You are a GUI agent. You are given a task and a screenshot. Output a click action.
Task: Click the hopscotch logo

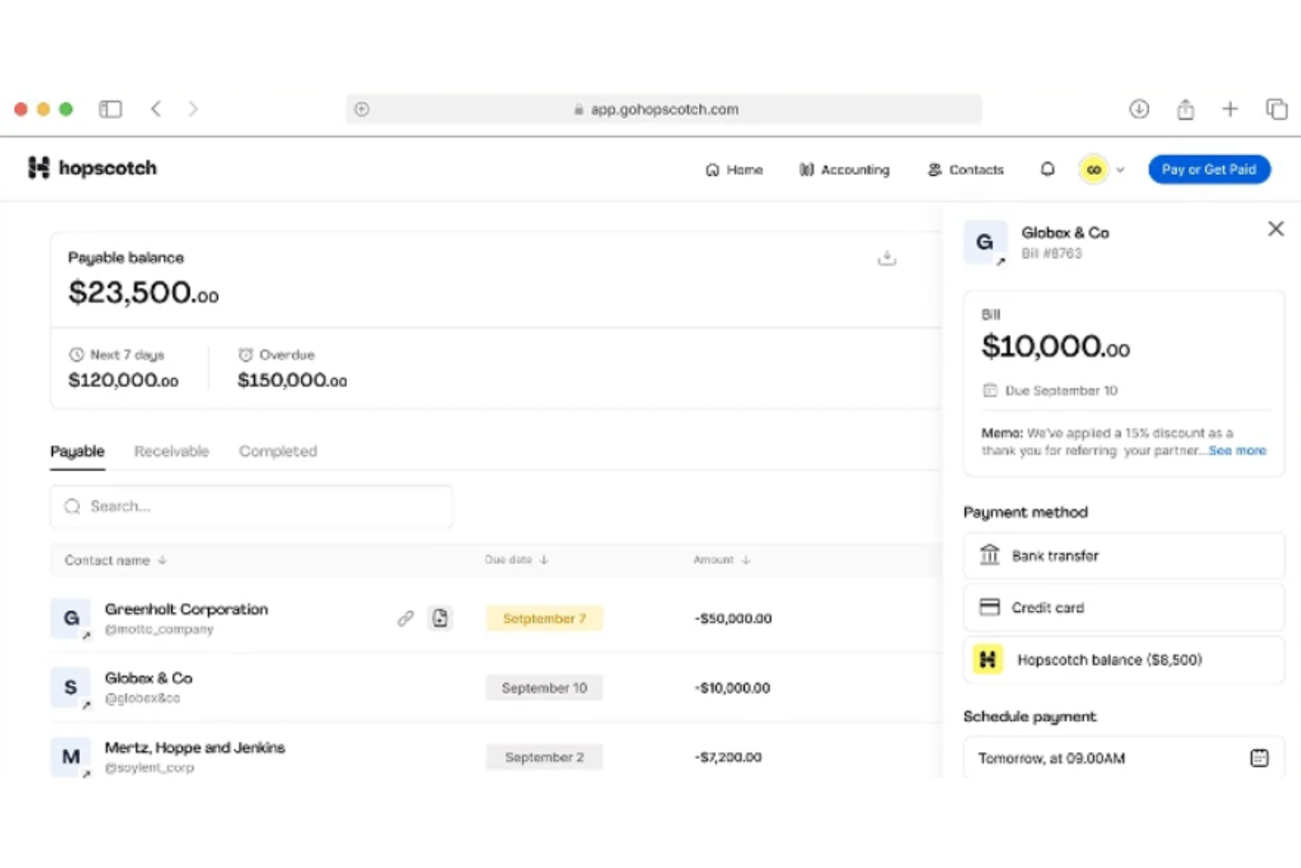coord(92,168)
